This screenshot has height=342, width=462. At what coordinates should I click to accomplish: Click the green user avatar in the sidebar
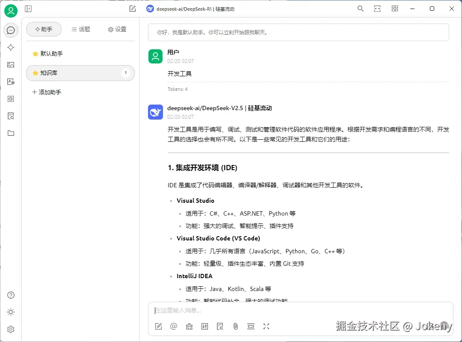click(11, 11)
